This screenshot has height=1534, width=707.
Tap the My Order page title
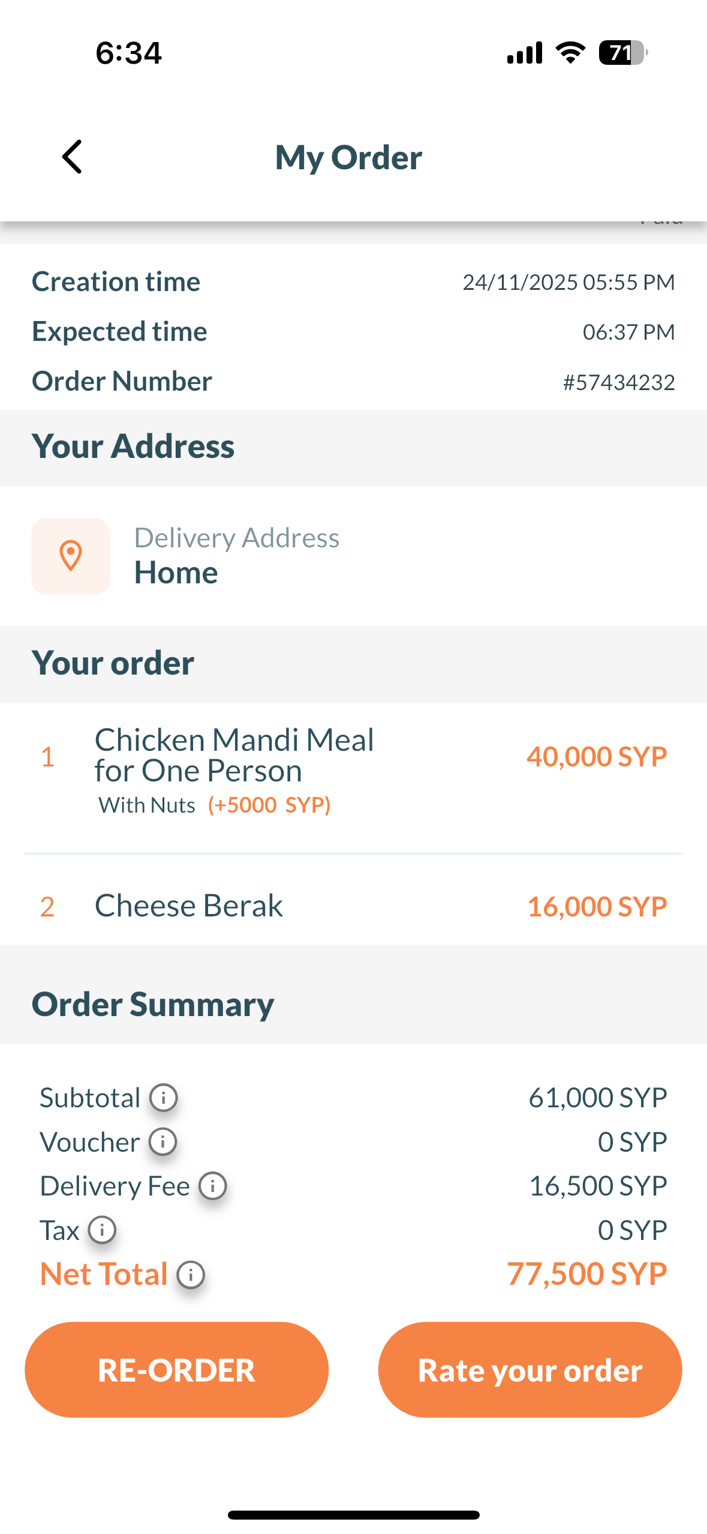(348, 158)
